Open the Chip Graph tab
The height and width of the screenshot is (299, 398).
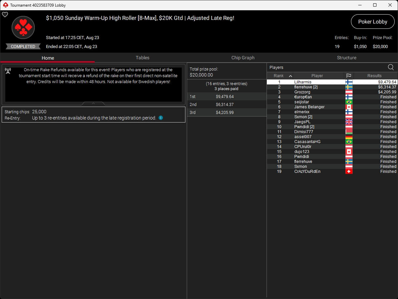point(243,58)
